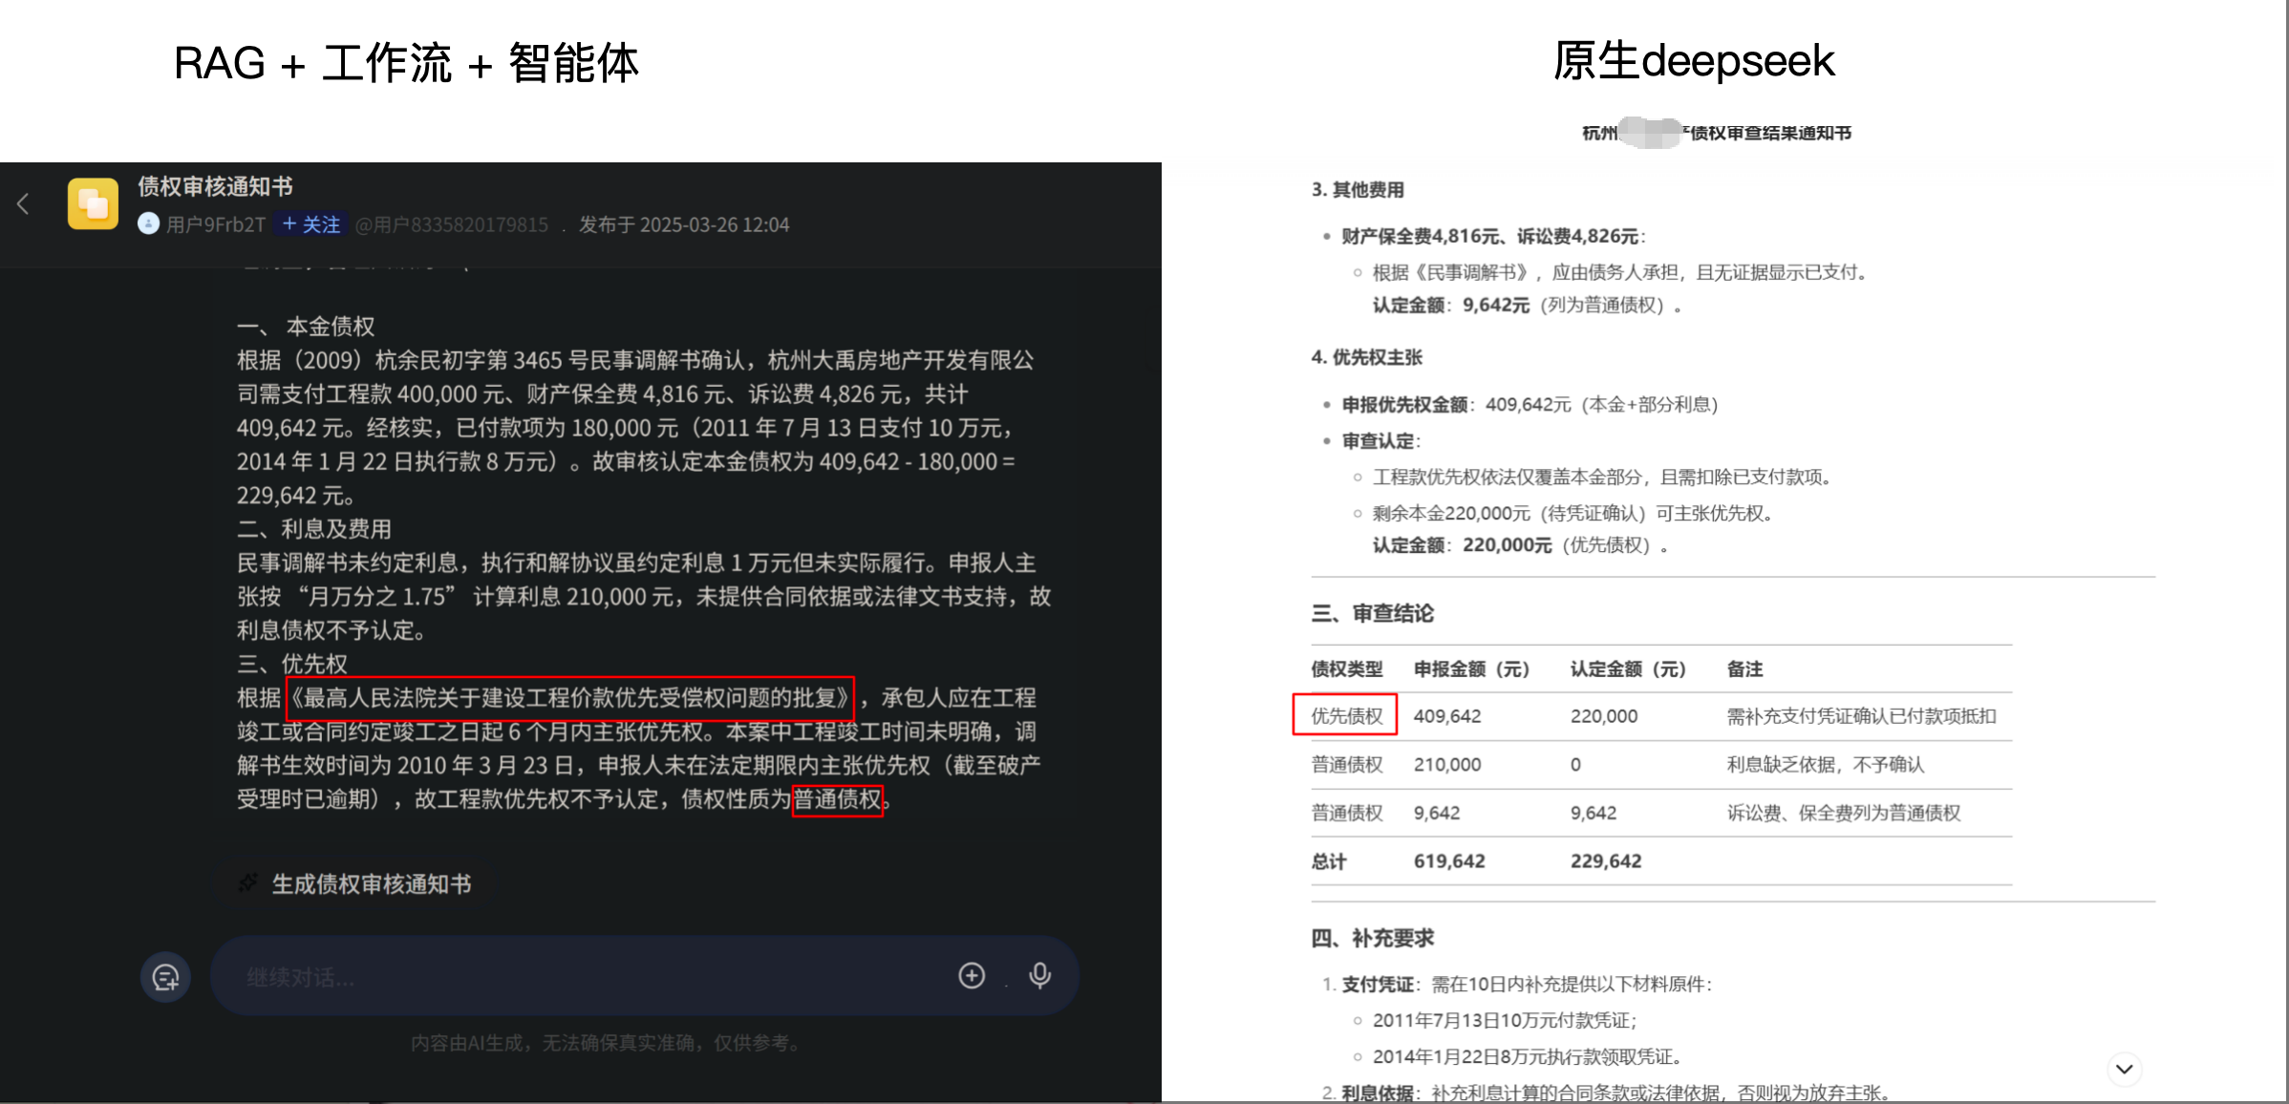The height and width of the screenshot is (1104, 2289).
Task: Click the 诉讼费、保全费列为普通债权 remark
Action: click(1844, 814)
